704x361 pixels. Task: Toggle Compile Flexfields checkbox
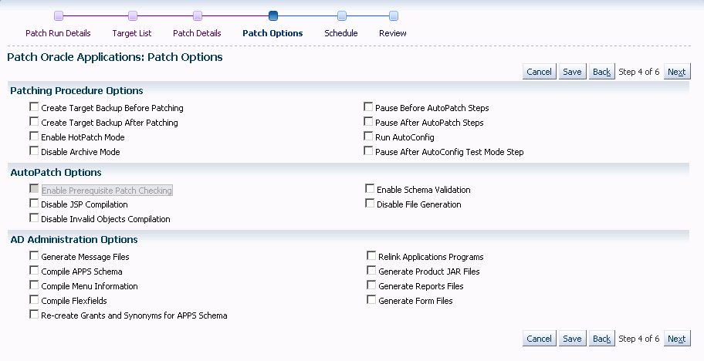click(34, 299)
